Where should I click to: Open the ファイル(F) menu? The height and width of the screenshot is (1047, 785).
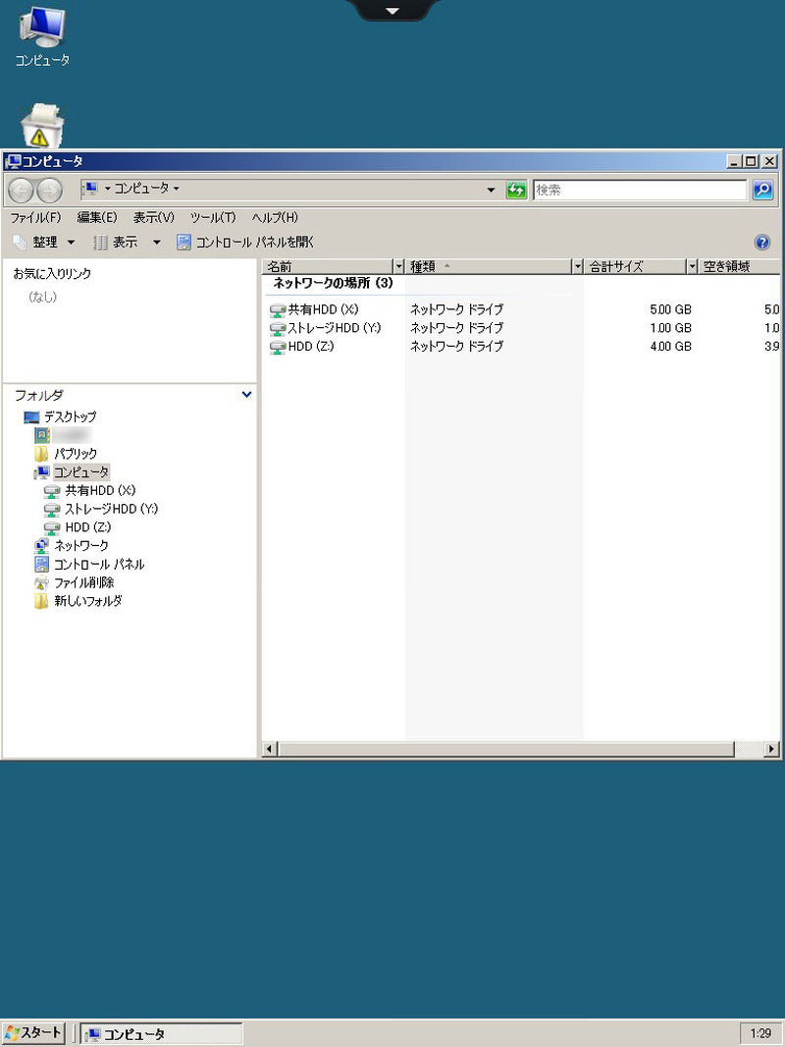pos(35,217)
